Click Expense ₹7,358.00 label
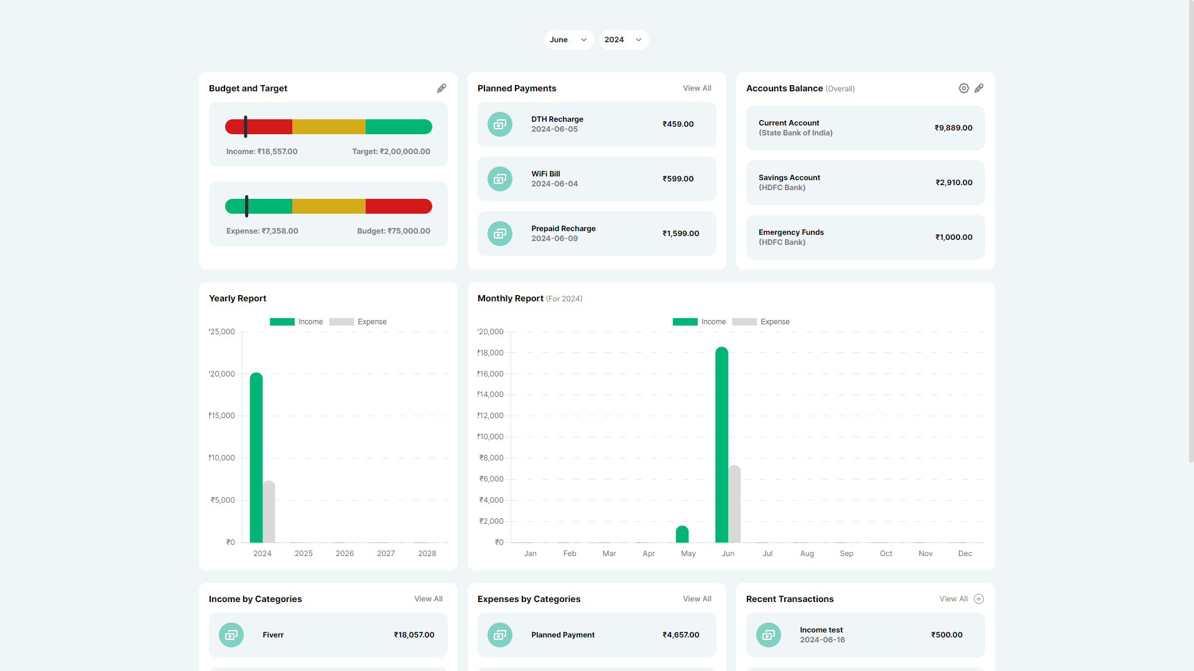This screenshot has width=1194, height=671. [262, 231]
